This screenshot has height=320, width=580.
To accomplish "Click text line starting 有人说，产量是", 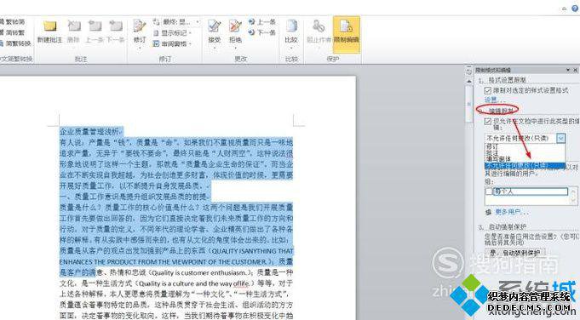I will 176,142.
